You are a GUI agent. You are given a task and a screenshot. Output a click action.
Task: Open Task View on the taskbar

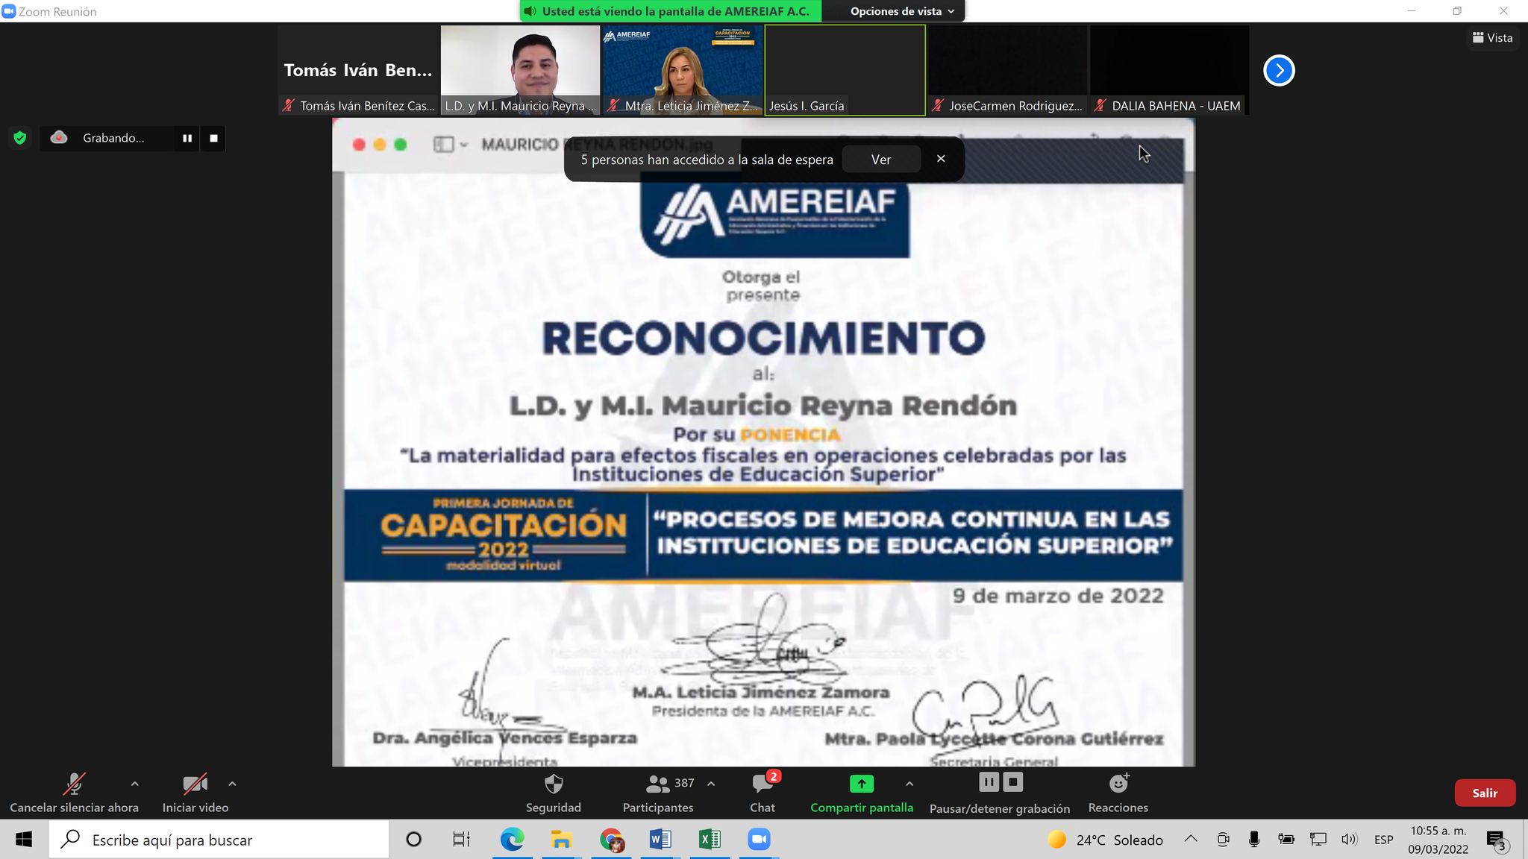click(462, 840)
